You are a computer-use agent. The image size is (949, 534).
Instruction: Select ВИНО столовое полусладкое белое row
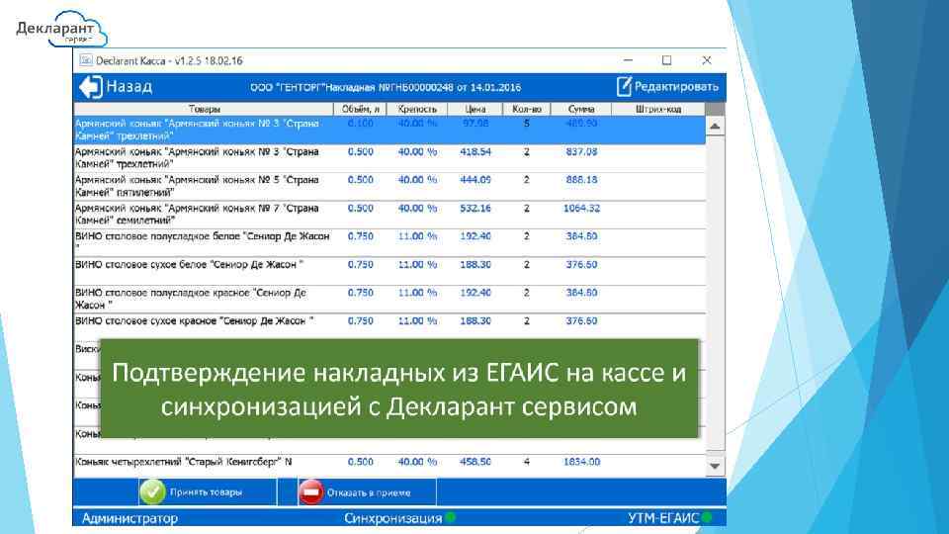pos(389,243)
